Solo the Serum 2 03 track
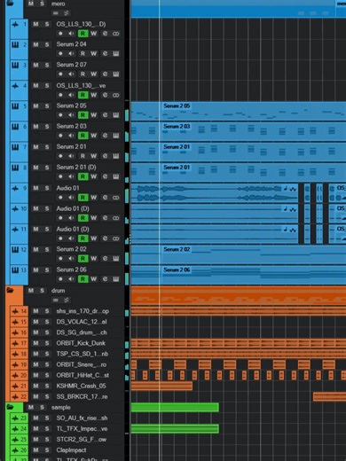 point(47,127)
